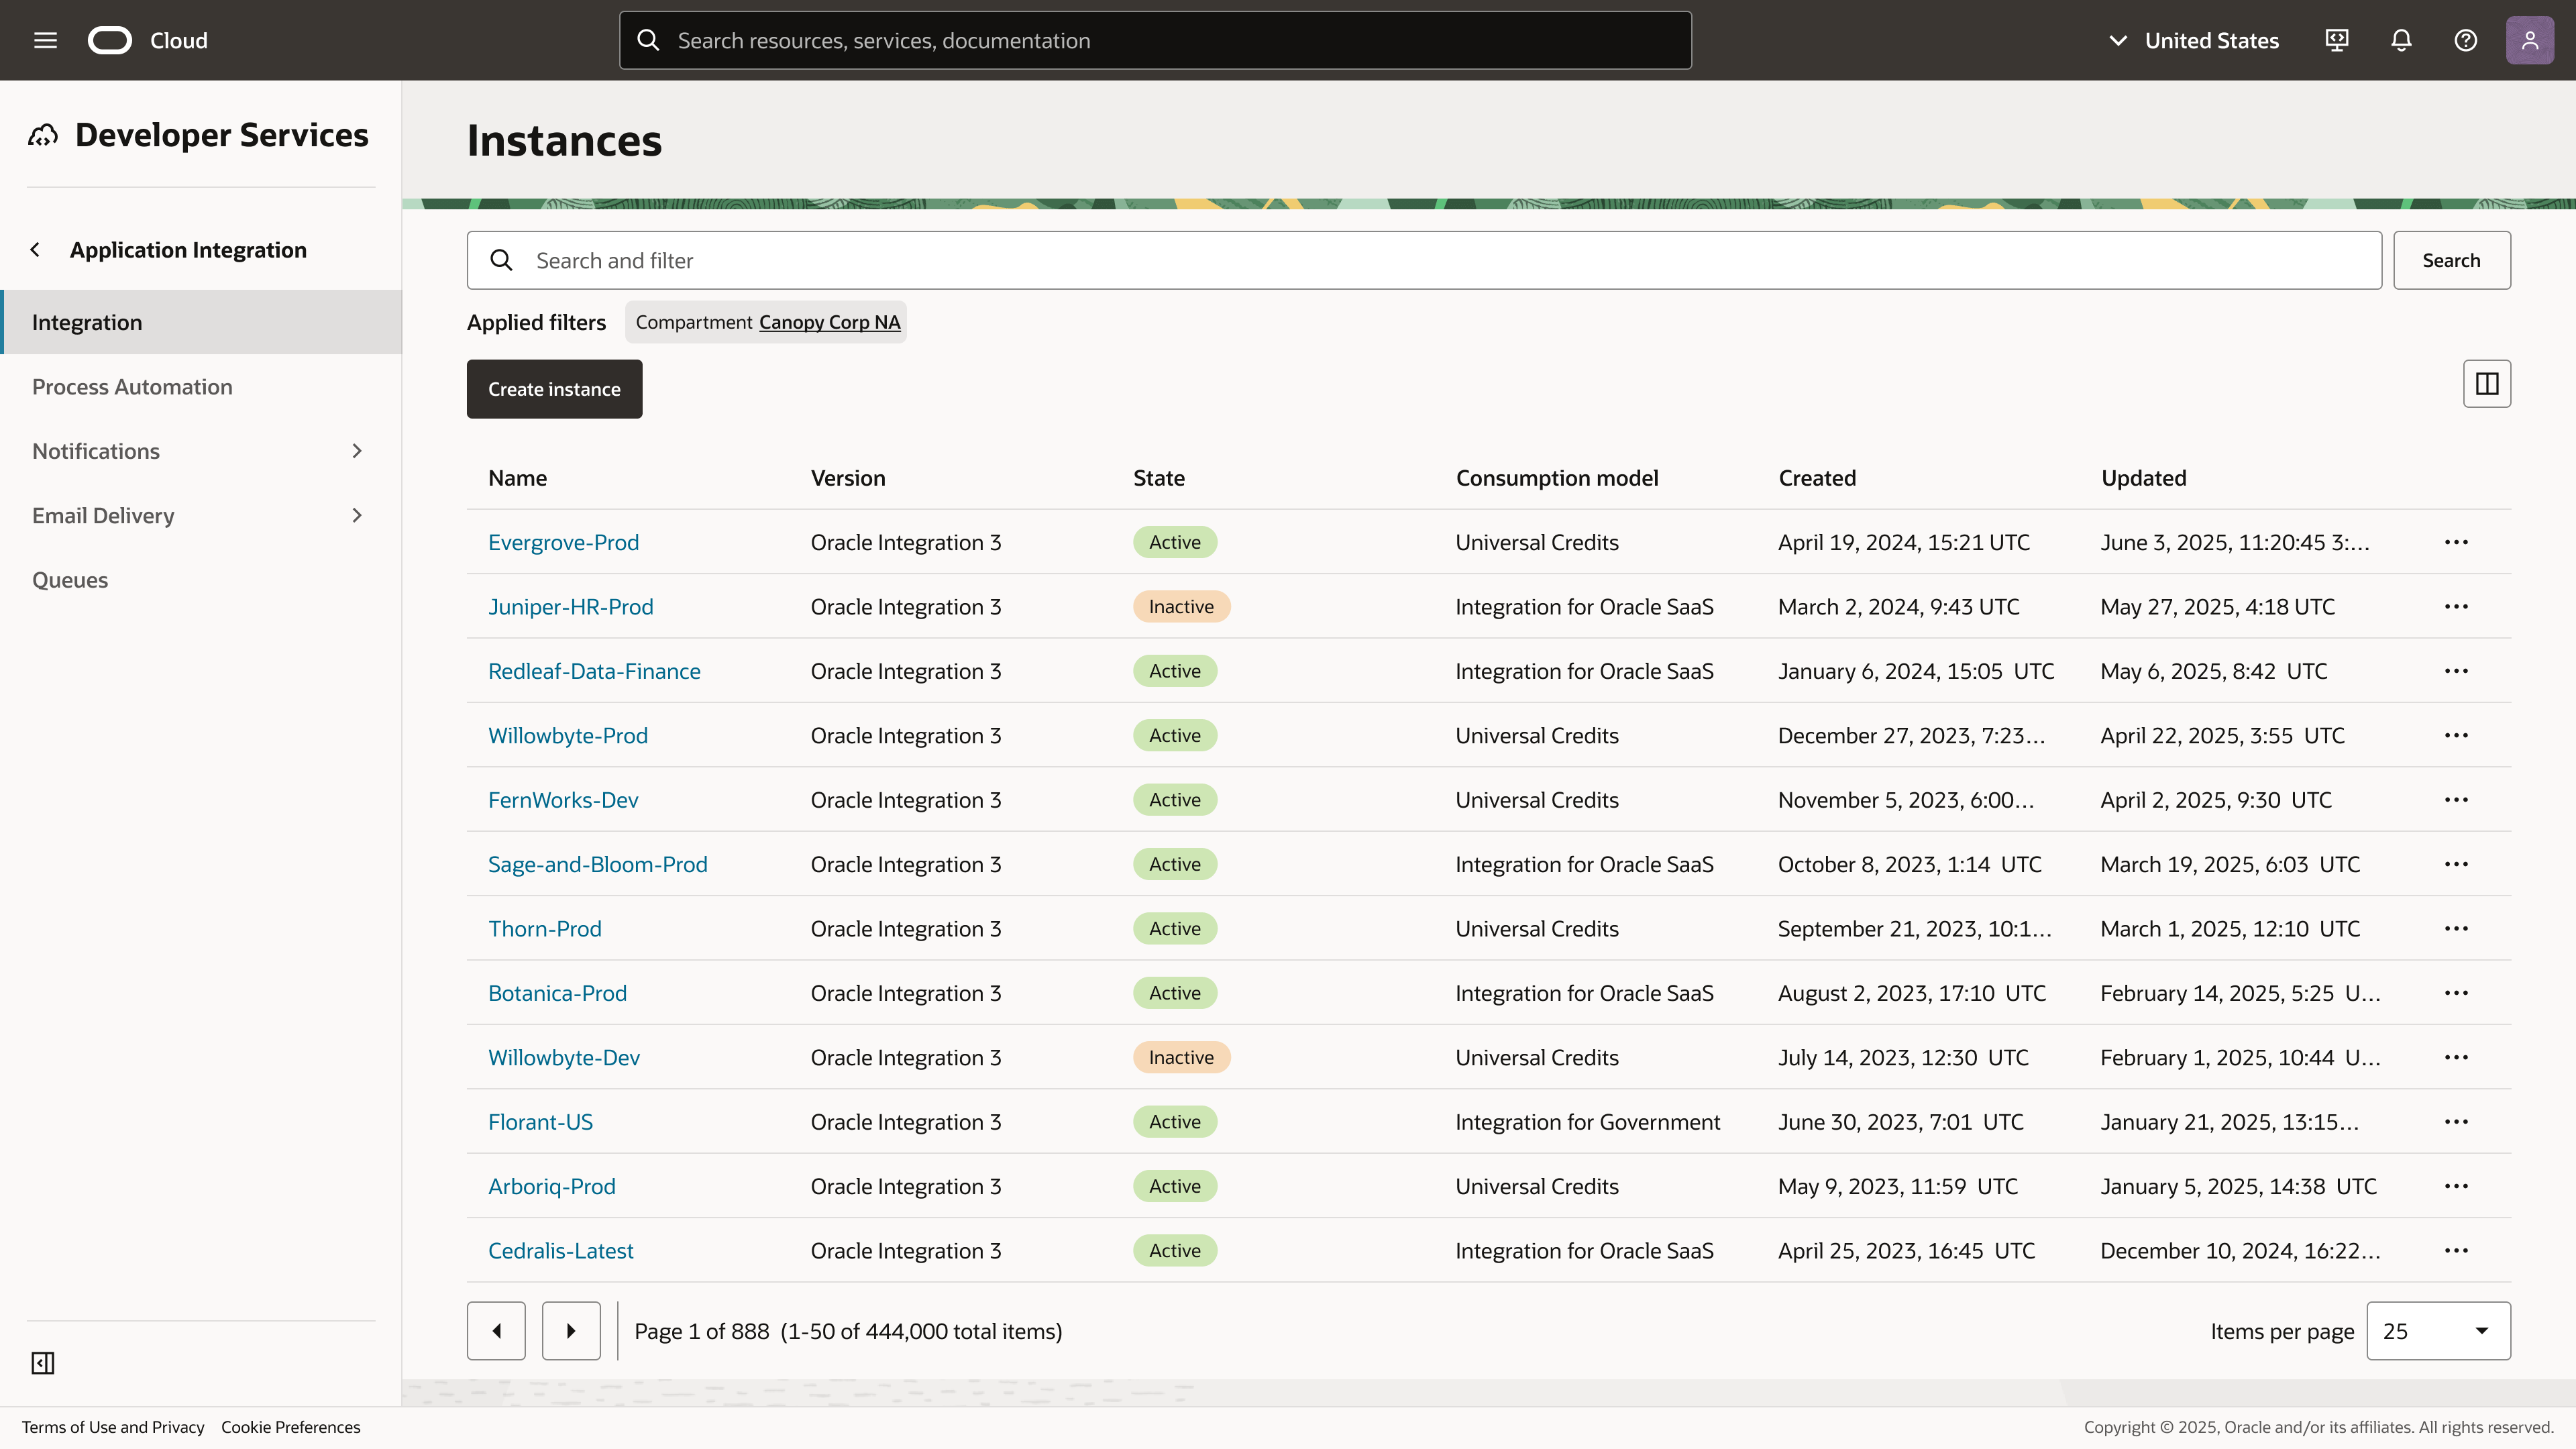Collapse the left sidebar
This screenshot has width=2576, height=1449.
[x=42, y=1363]
